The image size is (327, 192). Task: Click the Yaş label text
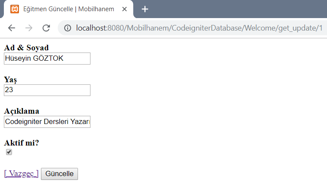coord(10,79)
